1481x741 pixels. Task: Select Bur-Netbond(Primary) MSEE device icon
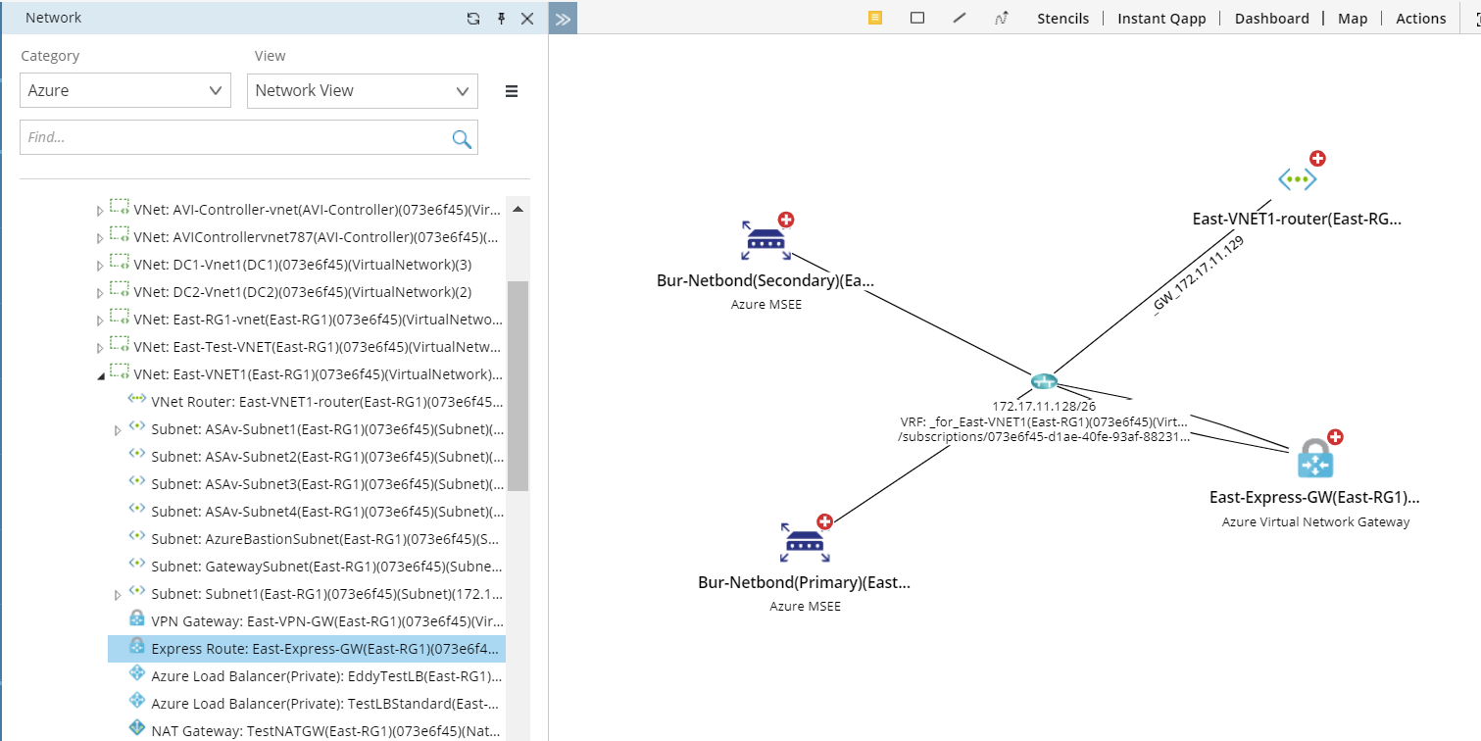(x=805, y=543)
